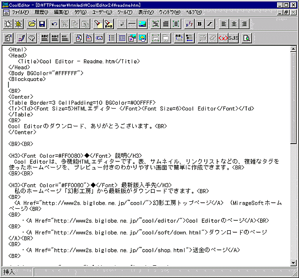Center align text
This screenshot has width=299, height=278.
pos(234,24)
